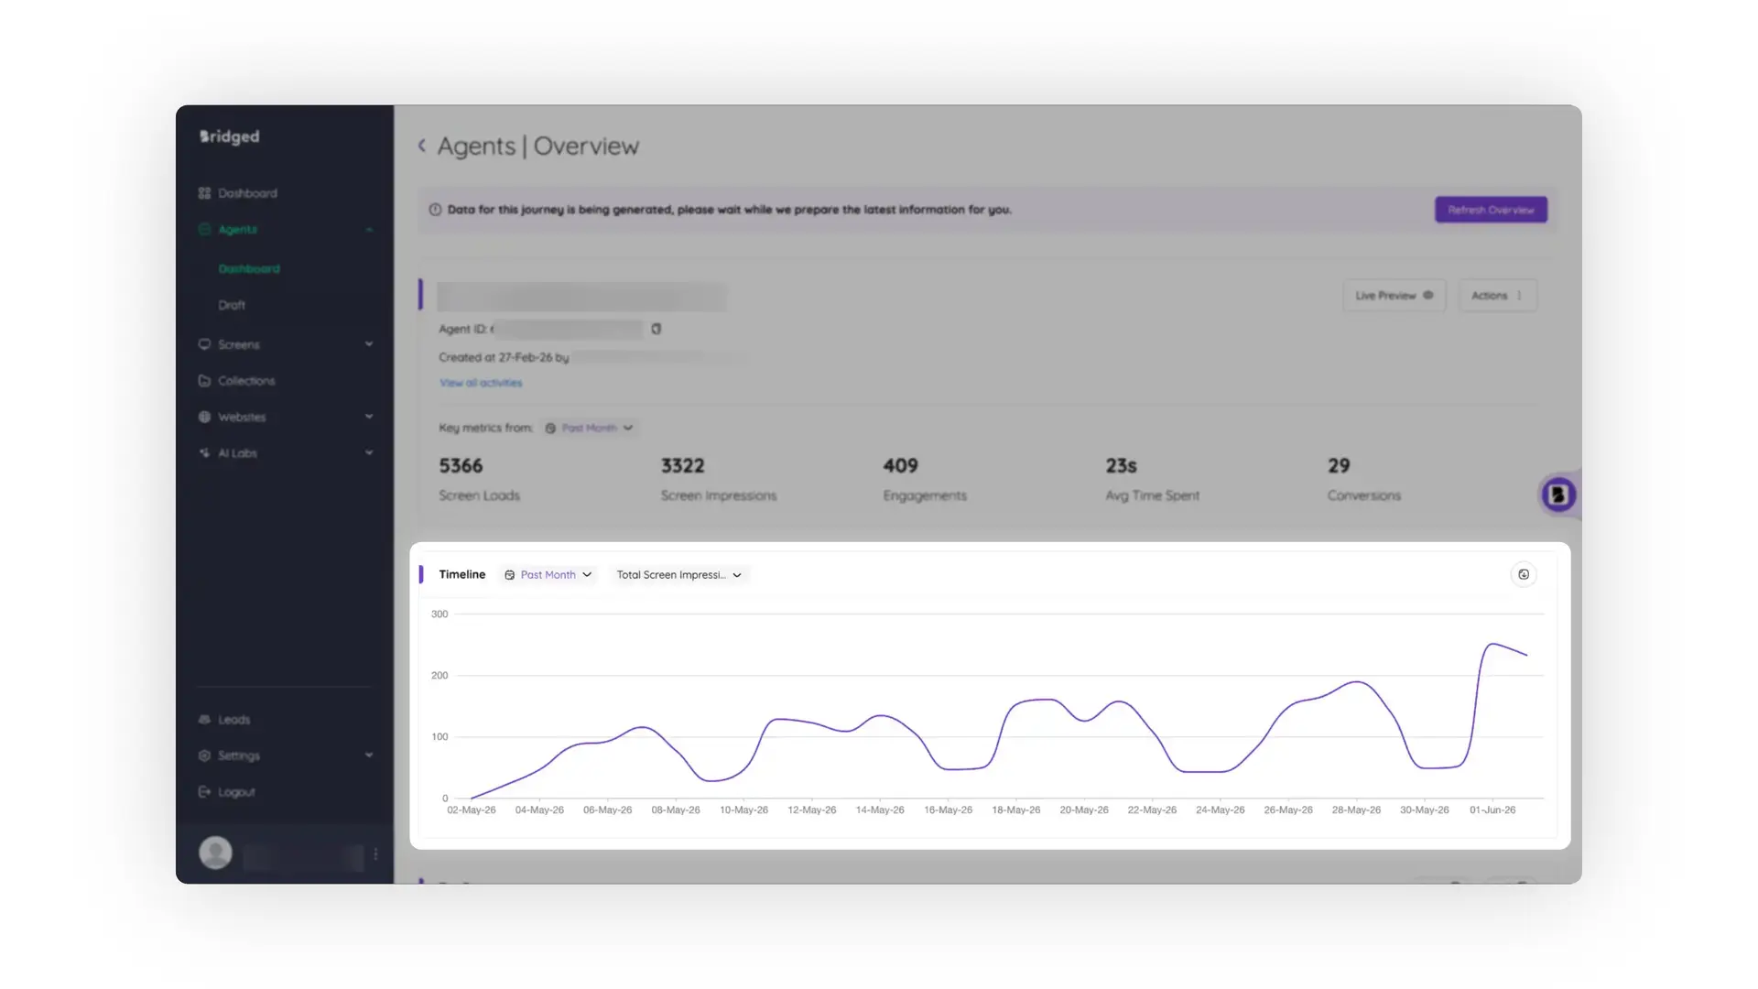Viewport: 1758px width, 989px height.
Task: Click the Timeline heading
Action: [462, 574]
